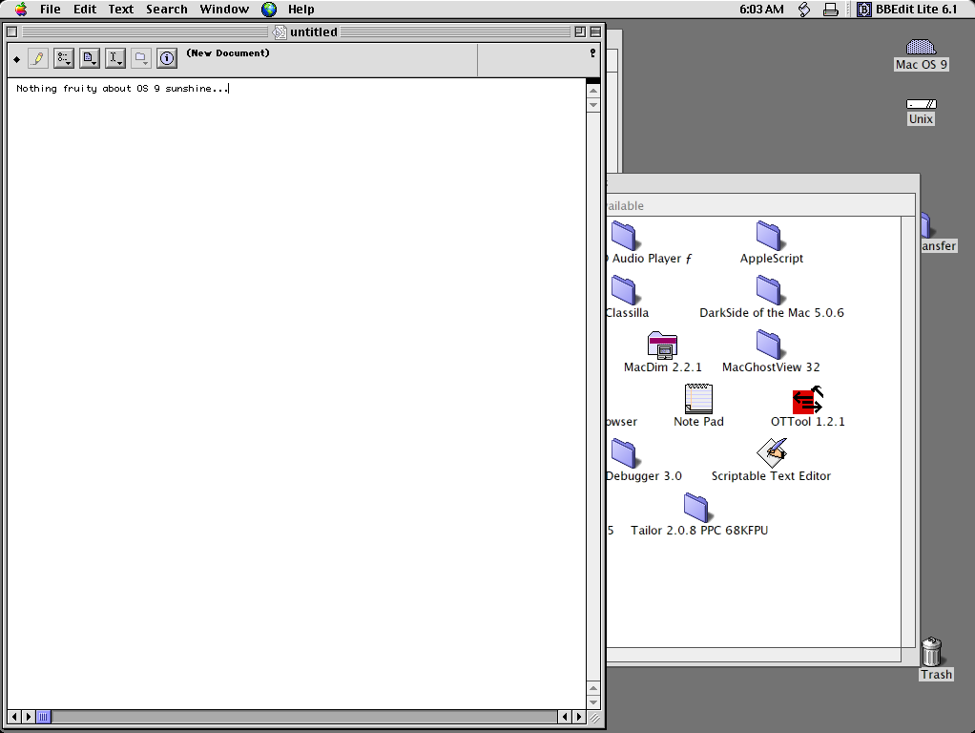Open the document options popup in toolbar
Viewport: 975px width, 733px height.
pos(90,58)
